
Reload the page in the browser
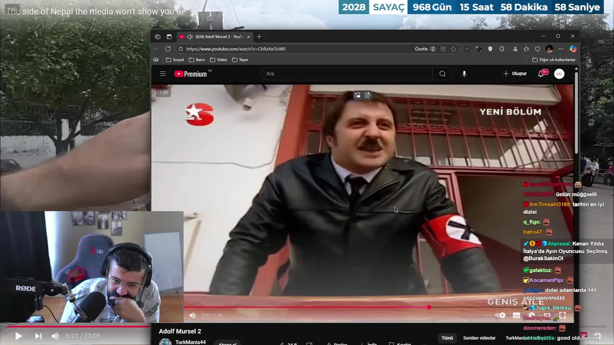coord(168,49)
